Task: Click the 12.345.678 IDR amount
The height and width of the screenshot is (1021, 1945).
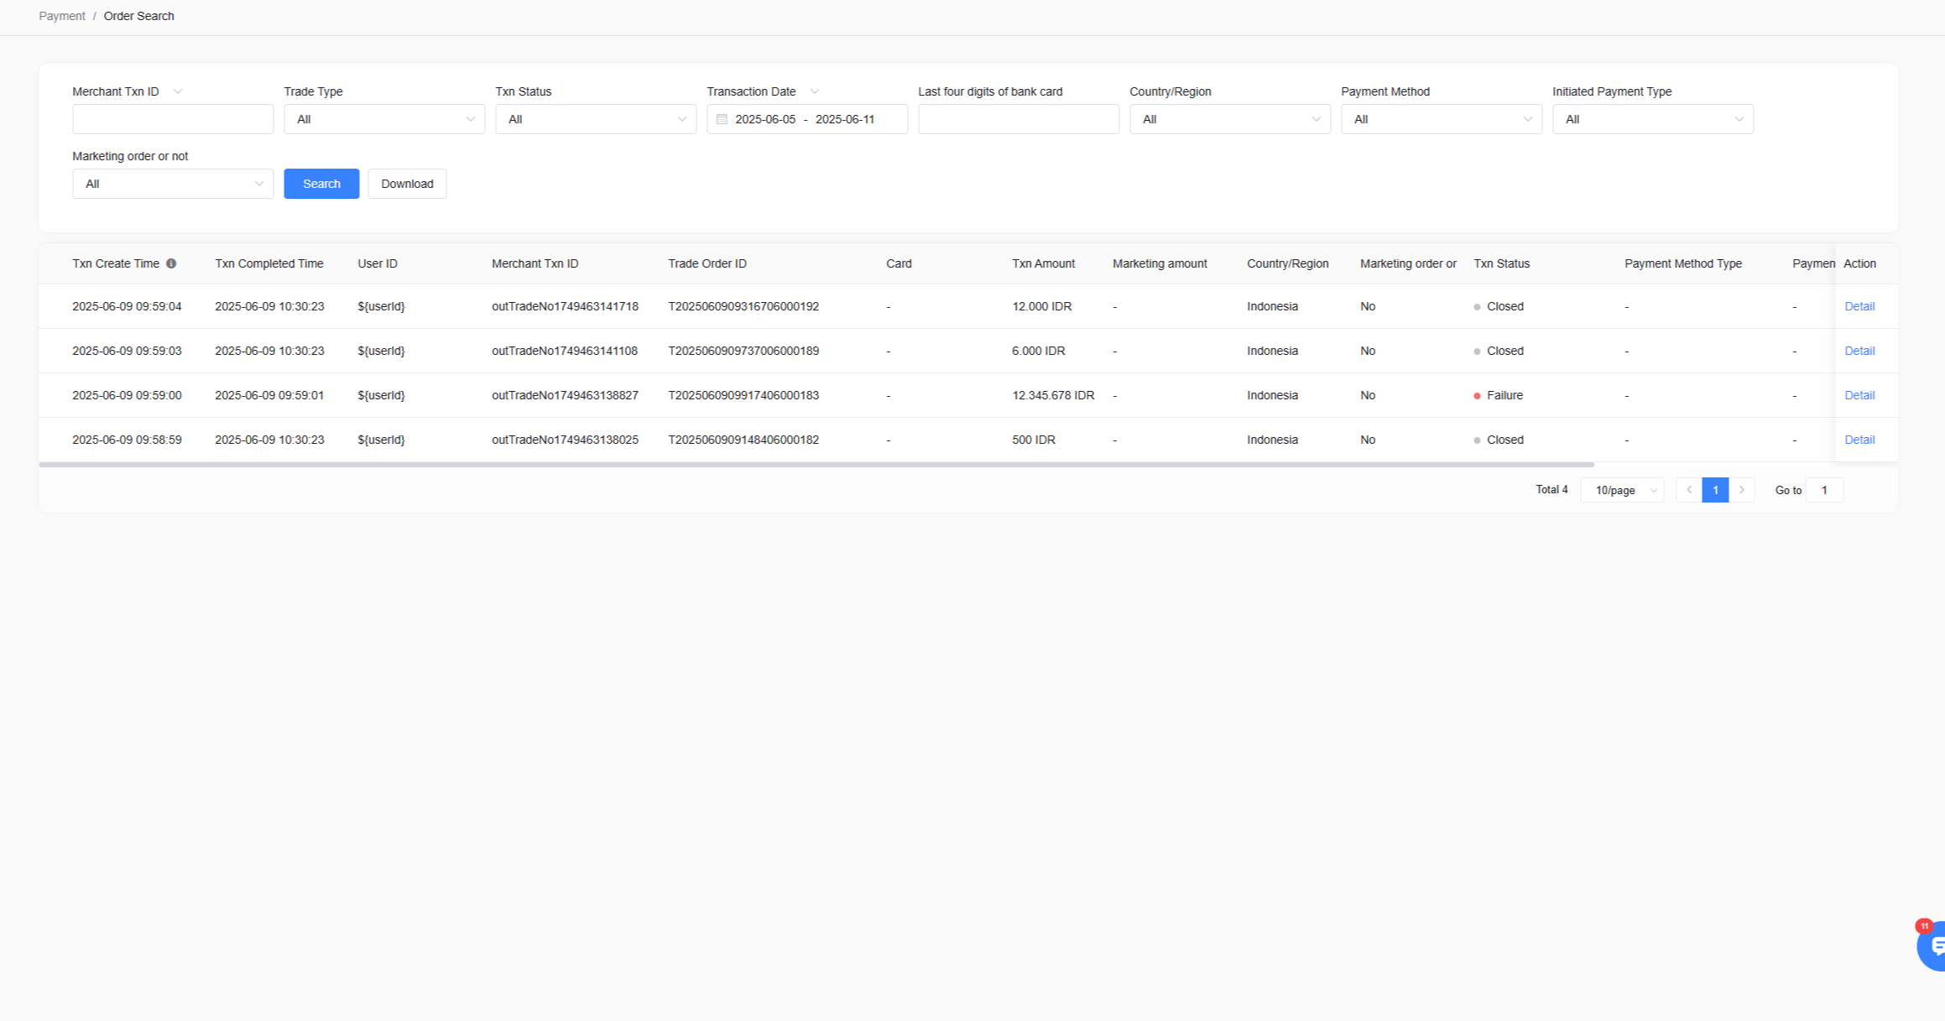Action: [1053, 395]
